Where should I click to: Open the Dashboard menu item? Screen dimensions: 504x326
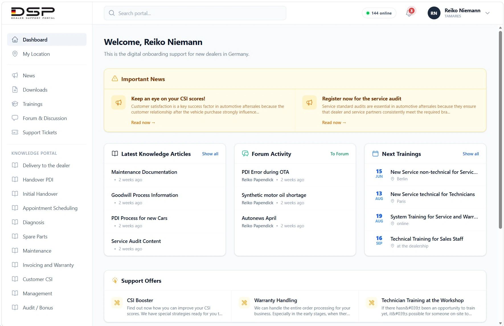point(47,40)
